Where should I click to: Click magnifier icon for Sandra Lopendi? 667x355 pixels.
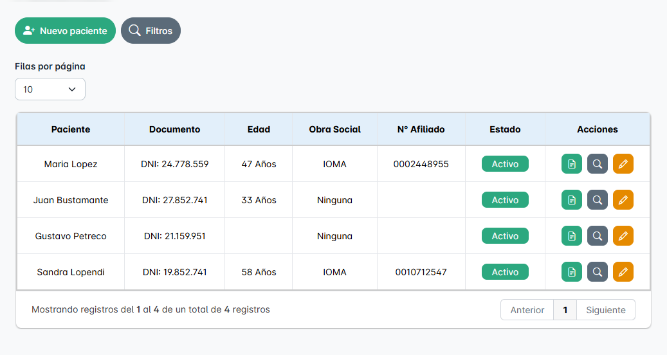(x=597, y=272)
